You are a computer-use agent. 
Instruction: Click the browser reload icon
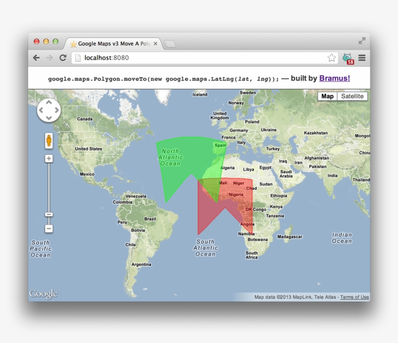tap(63, 57)
